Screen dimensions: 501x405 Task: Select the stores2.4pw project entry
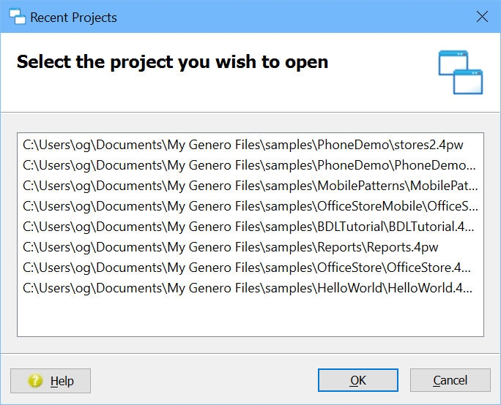click(x=243, y=145)
